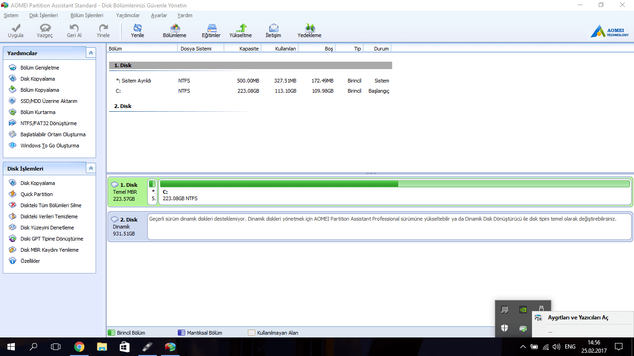This screenshot has height=356, width=634.
Task: Open the Disk İşlemleri menu
Action: pyautogui.click(x=43, y=15)
